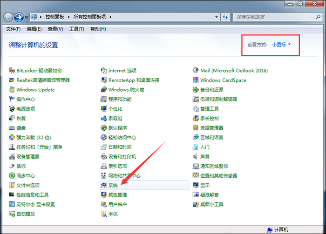Open the 文件(F) menu
This screenshot has height=234, width=326.
[14, 29]
